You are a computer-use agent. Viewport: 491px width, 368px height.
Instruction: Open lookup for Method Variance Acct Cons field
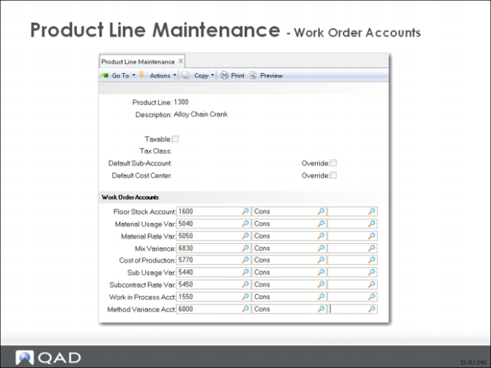(x=321, y=309)
